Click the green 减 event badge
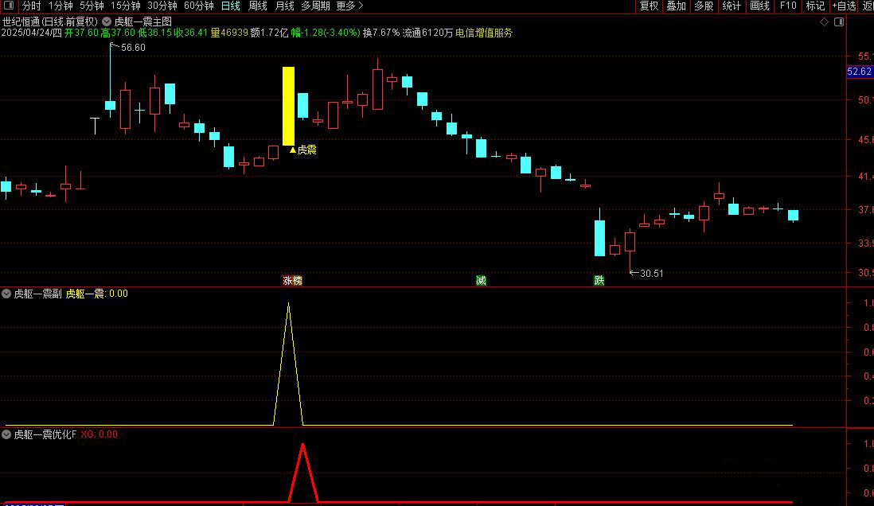Screen dimensions: 874x506 481,281
